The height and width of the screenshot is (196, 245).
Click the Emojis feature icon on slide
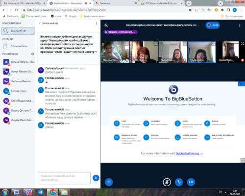tap(207, 123)
